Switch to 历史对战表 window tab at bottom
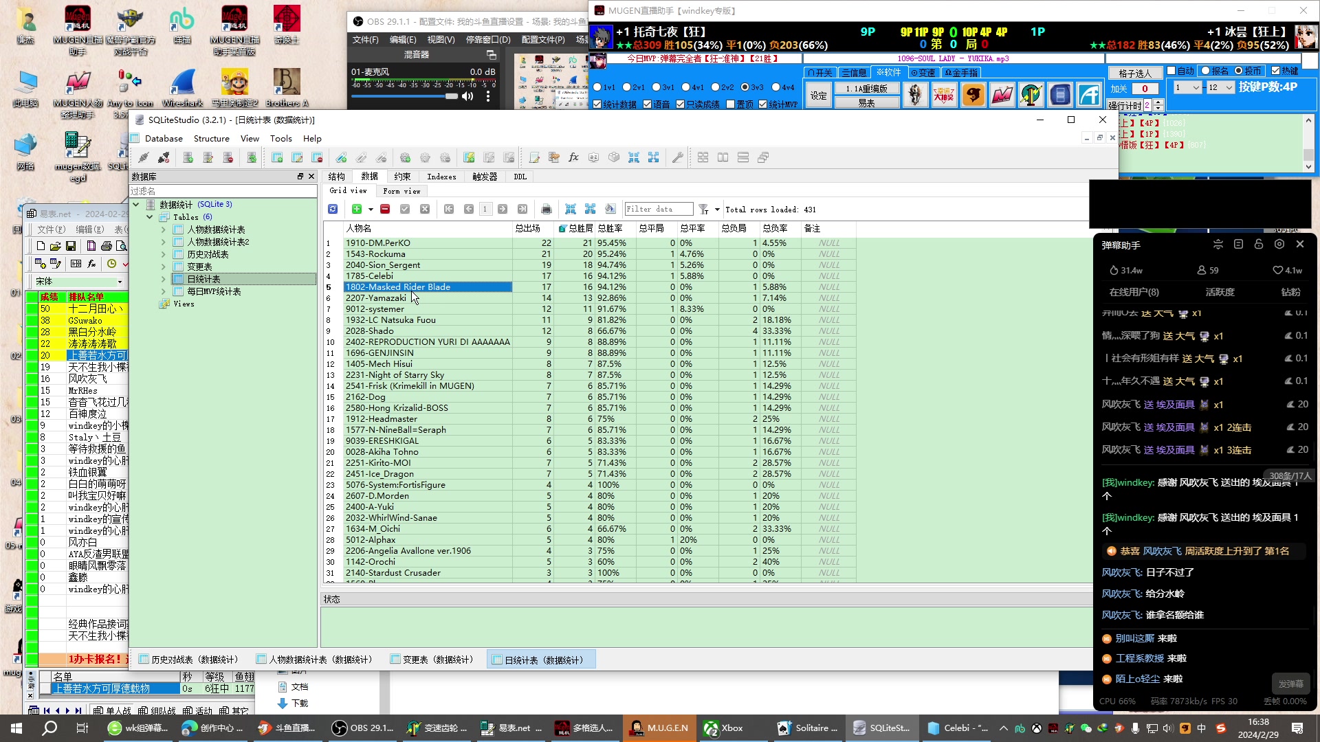 pos(190,660)
